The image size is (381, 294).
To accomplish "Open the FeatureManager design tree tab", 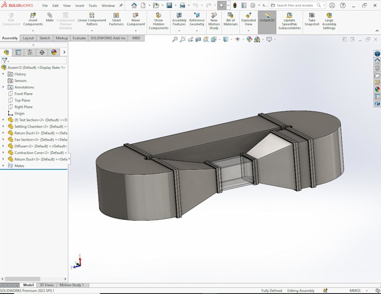I will [x=6, y=52].
